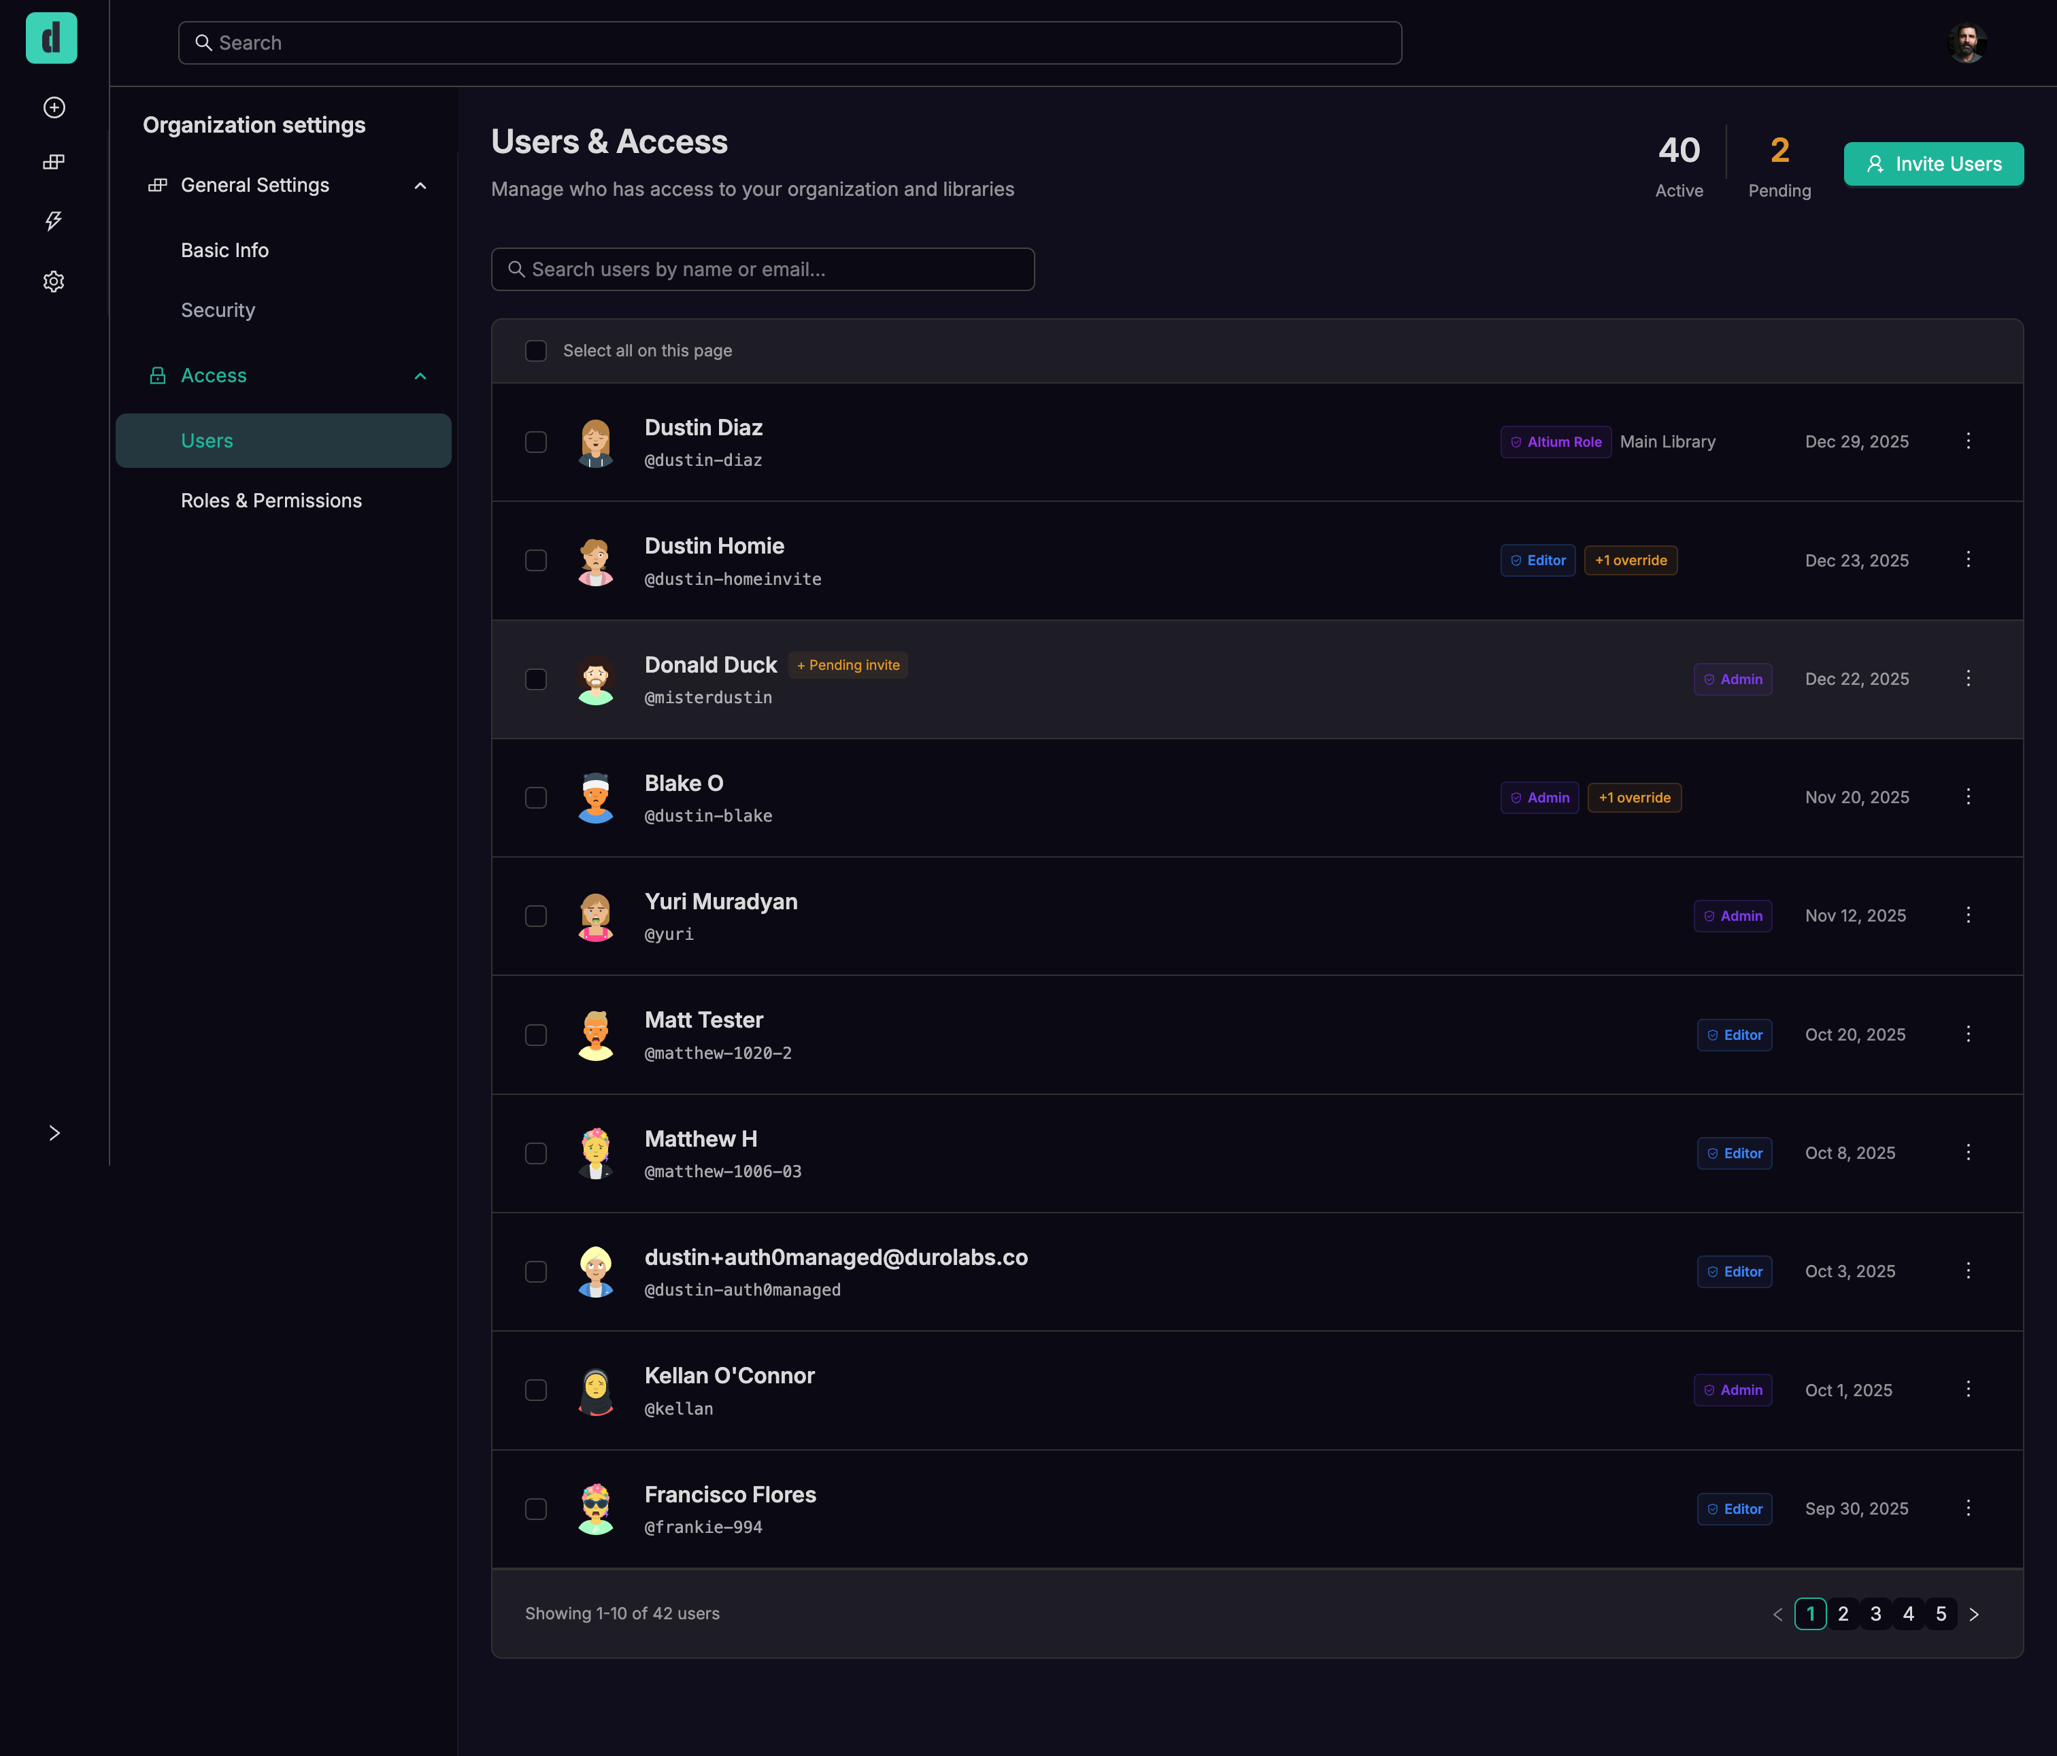Image resolution: width=2057 pixels, height=1756 pixels.
Task: Click the plus circle icon in left rail
Action: 54,107
